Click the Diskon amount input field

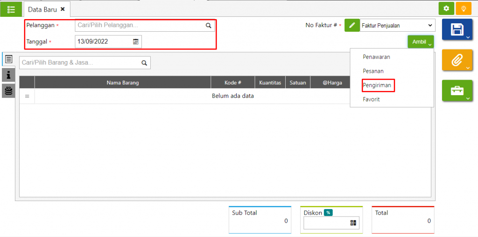(x=331, y=223)
